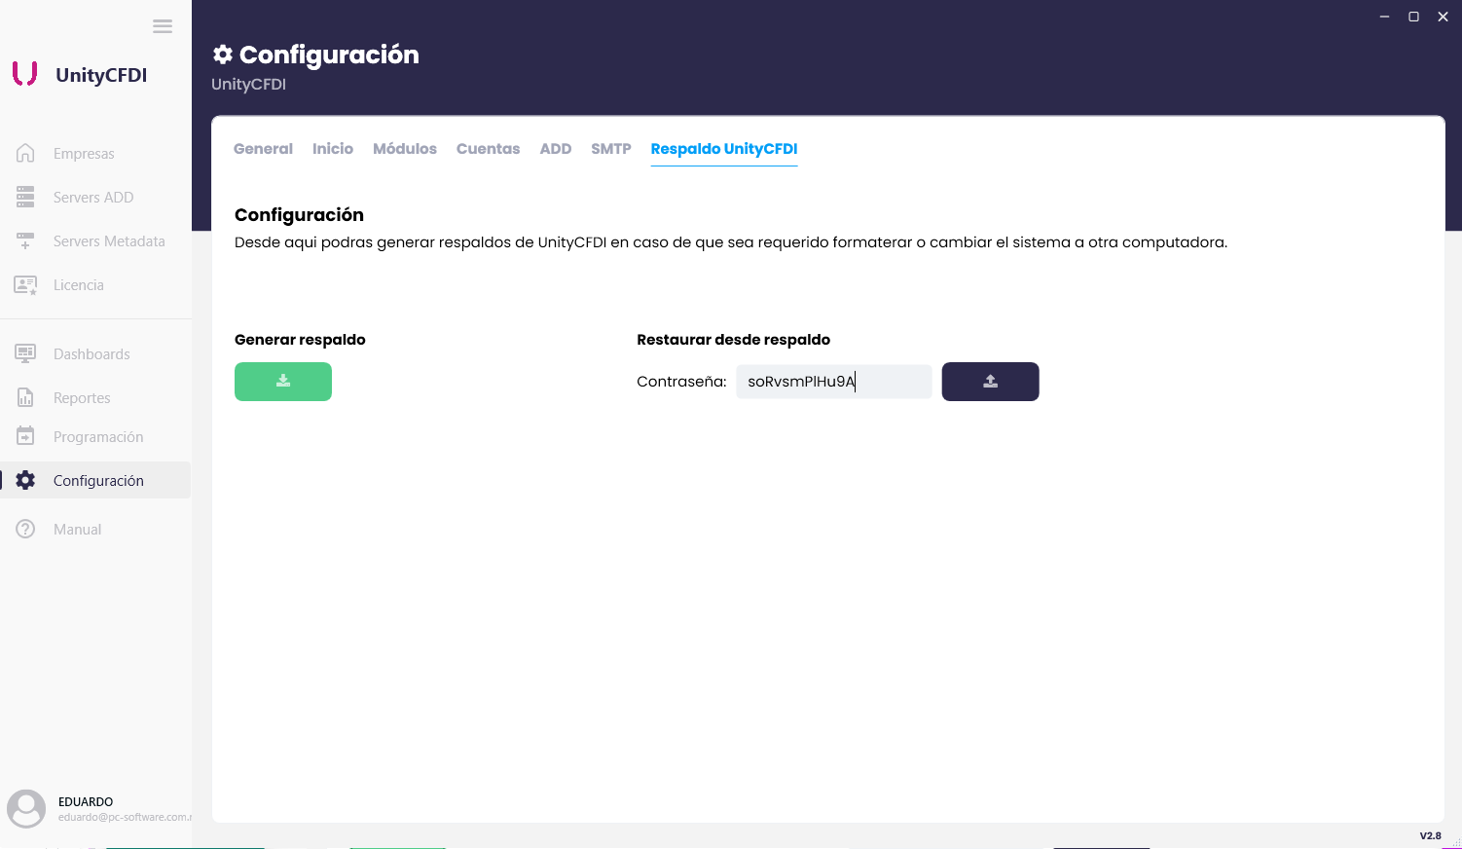This screenshot has height=849, width=1462.
Task: Open Licencia card icon
Action: click(x=25, y=285)
